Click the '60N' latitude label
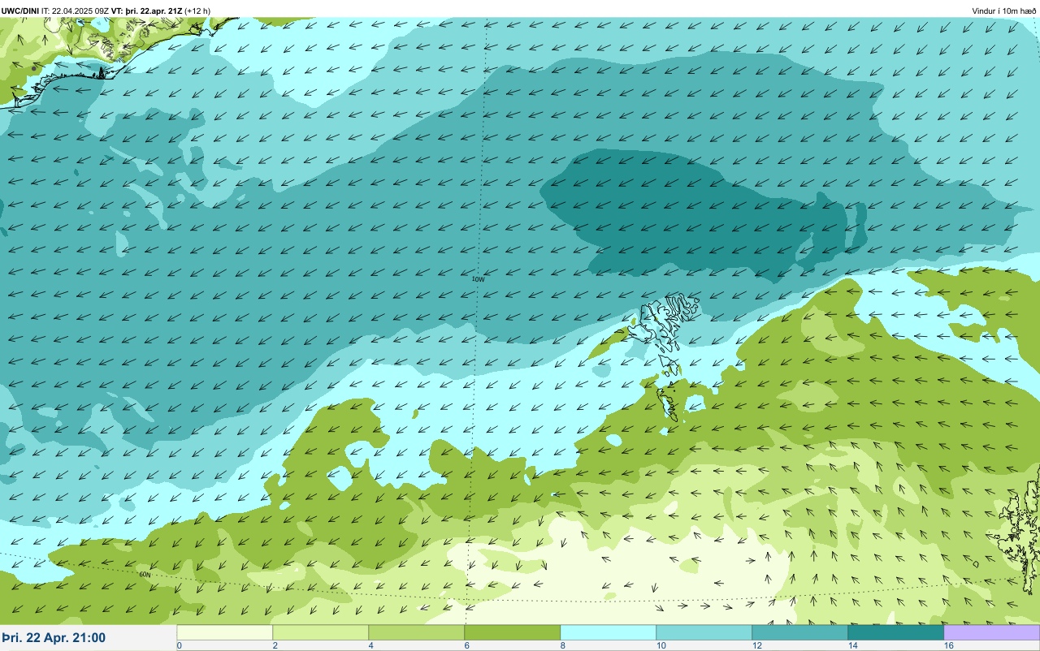 (145, 575)
